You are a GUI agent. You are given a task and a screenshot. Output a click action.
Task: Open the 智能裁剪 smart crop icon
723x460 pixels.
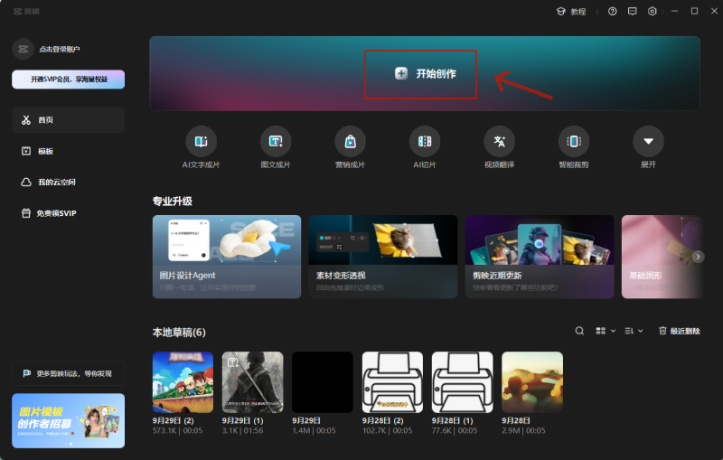pyautogui.click(x=574, y=142)
